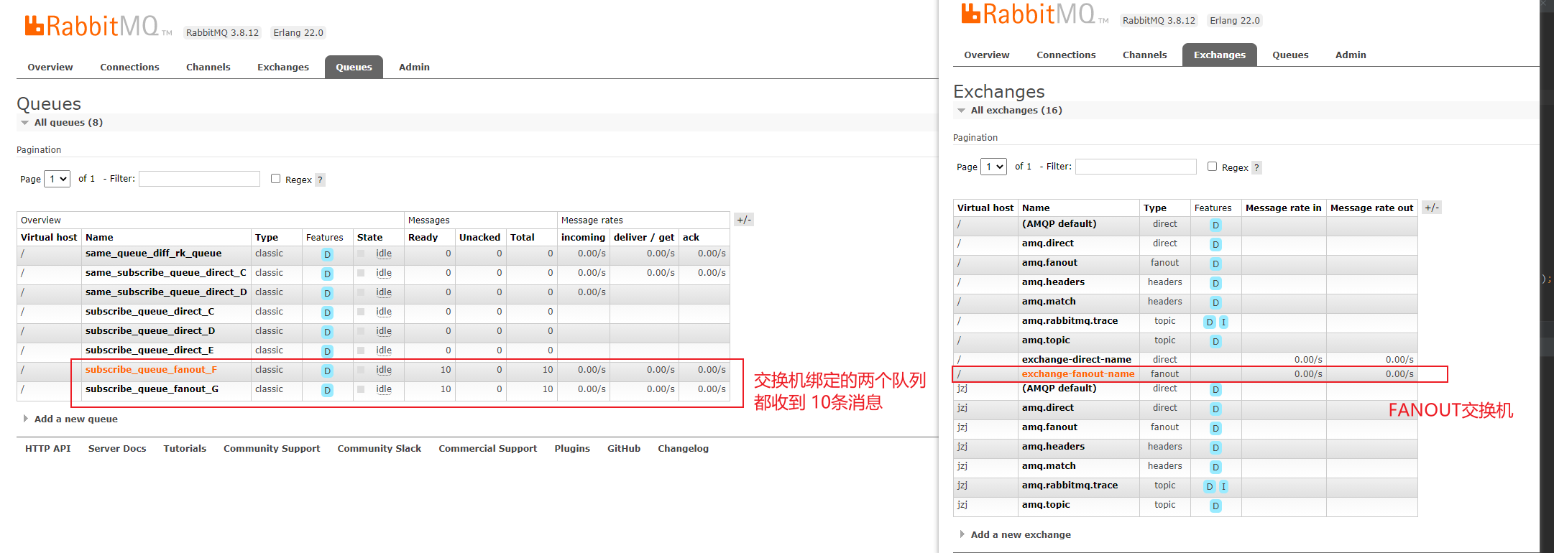This screenshot has height=553, width=1554.
Task: Click D badge of subscribe_queue_direct_E row
Action: pos(327,351)
